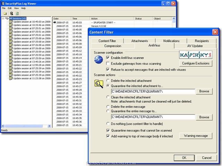Screen dimensions: 222x166
Task: Click the refresh toolbar icon in Log Viewer
Action: click(17, 13)
